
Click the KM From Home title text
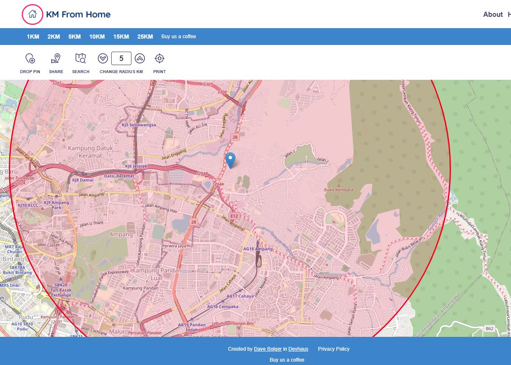pyautogui.click(x=79, y=15)
